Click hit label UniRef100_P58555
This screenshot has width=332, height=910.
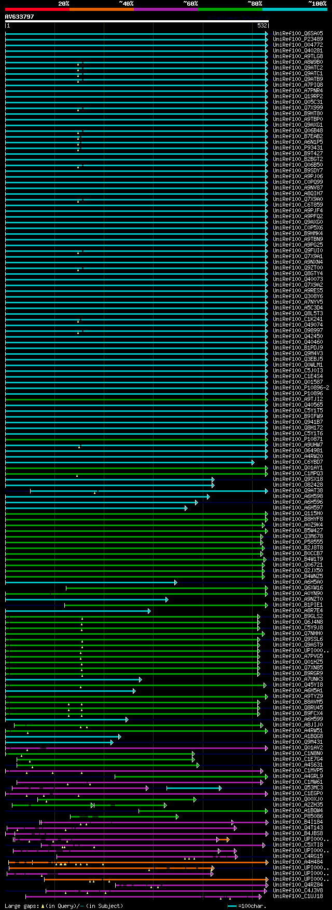[298, 542]
